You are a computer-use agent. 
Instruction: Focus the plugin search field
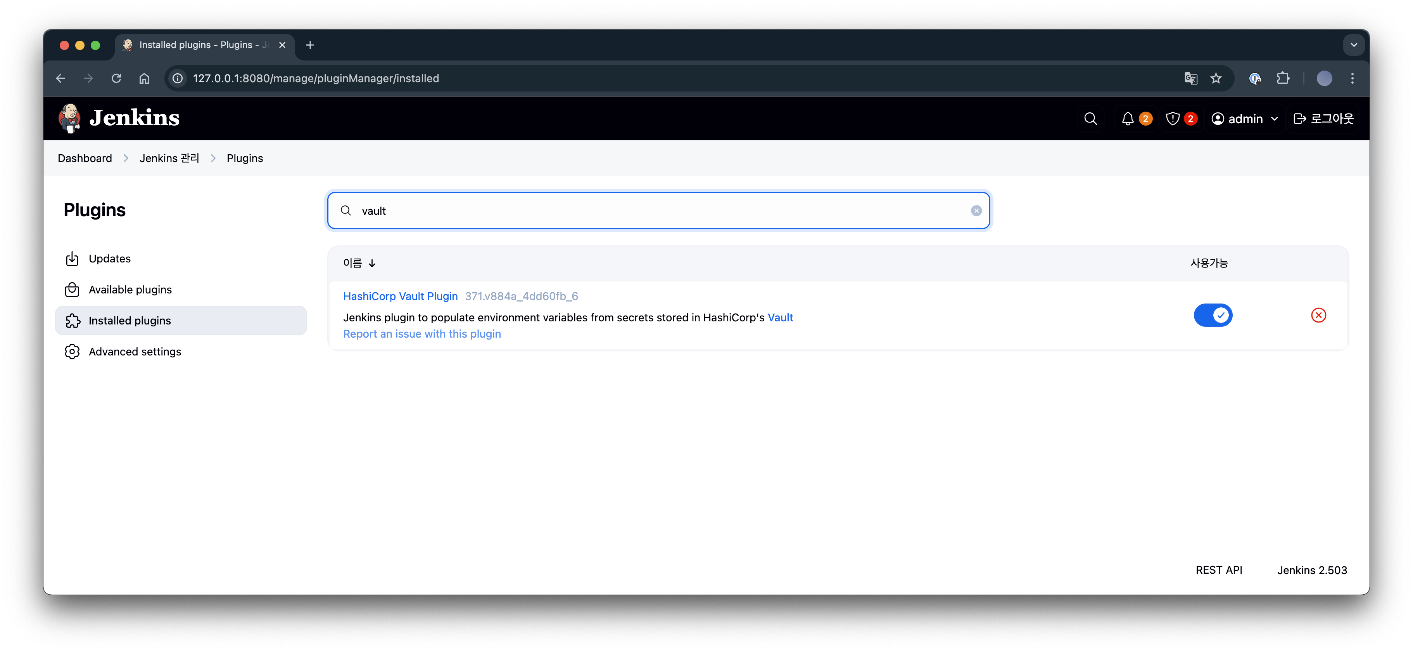point(658,210)
